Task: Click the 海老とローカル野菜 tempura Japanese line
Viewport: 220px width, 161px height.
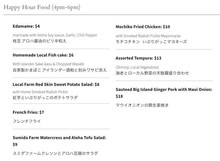Action: tap(152, 73)
